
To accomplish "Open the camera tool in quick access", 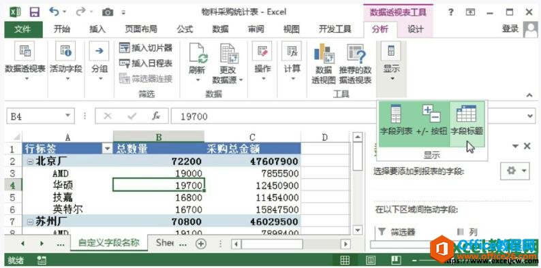I will click(108, 12).
